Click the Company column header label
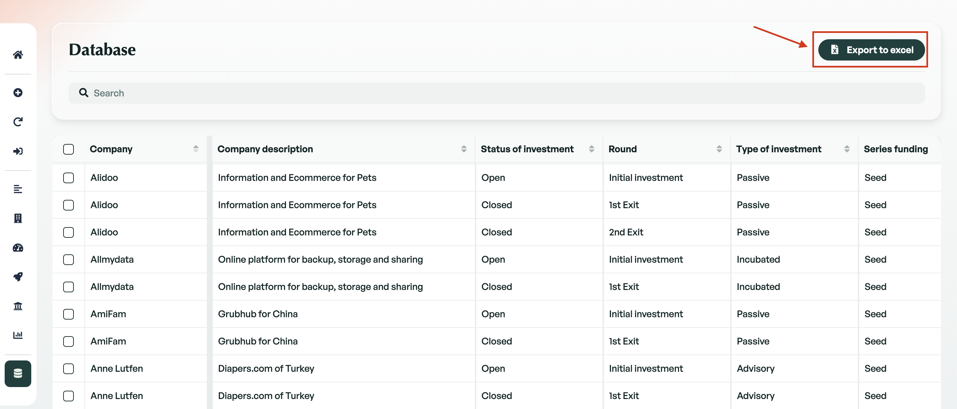This screenshot has width=957, height=409. 111,149
